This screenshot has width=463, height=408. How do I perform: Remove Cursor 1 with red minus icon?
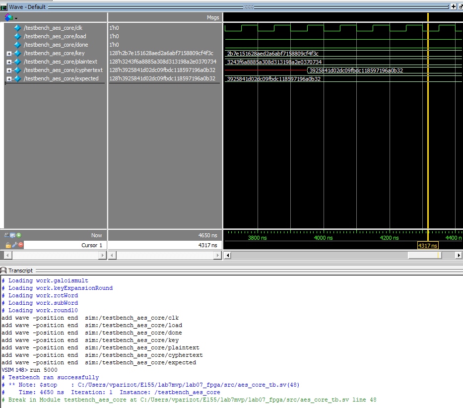pos(21,245)
